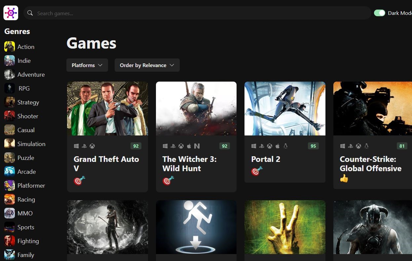Click the bullseye emoji on Portal 2

point(257,171)
